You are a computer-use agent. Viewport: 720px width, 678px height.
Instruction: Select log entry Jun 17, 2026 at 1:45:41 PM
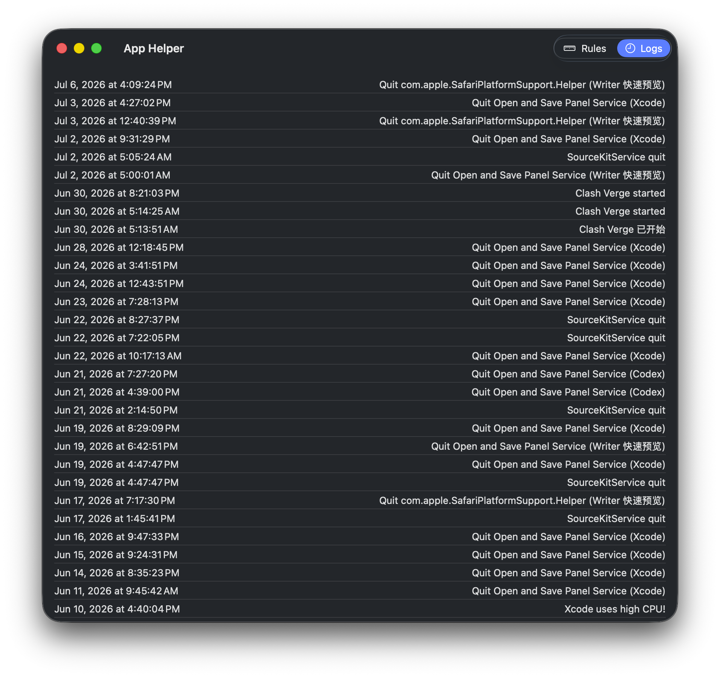(360, 519)
